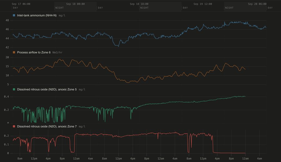Click the '0.1' value on the Zone 7 axis
This screenshot has width=281, height=162.
7,145
